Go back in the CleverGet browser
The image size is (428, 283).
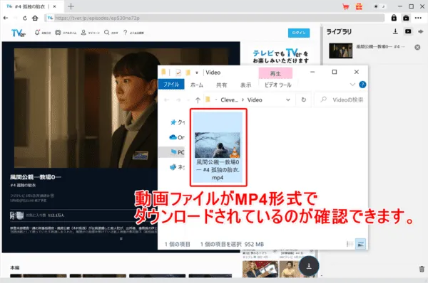pyautogui.click(x=6, y=18)
